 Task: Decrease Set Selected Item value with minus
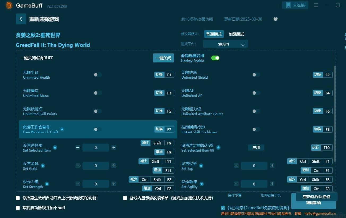coord(78,148)
